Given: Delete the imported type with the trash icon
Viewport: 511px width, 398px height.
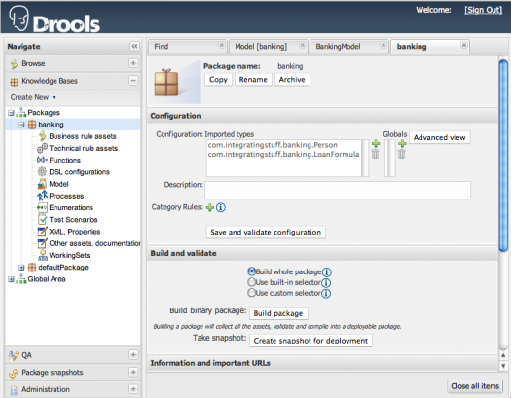Looking at the screenshot, I should 375,154.
